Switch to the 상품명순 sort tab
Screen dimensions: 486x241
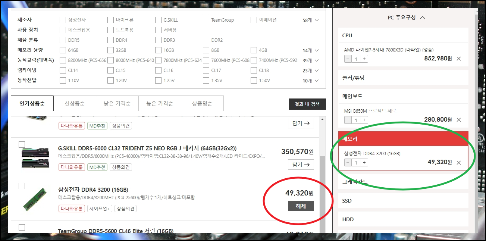point(202,103)
